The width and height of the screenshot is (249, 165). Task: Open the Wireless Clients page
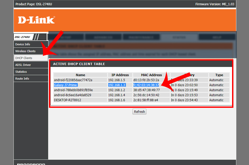(31, 51)
